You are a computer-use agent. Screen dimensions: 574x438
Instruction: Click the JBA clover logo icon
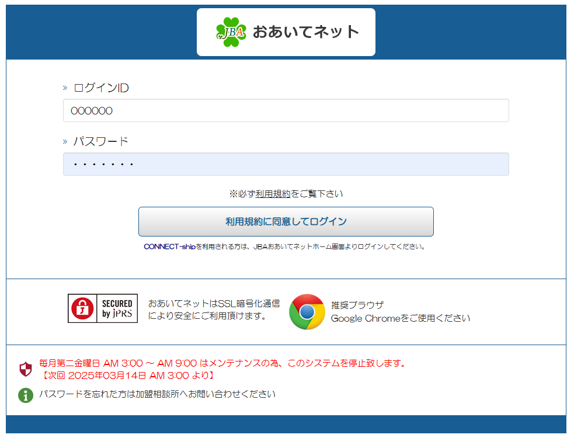tap(230, 32)
